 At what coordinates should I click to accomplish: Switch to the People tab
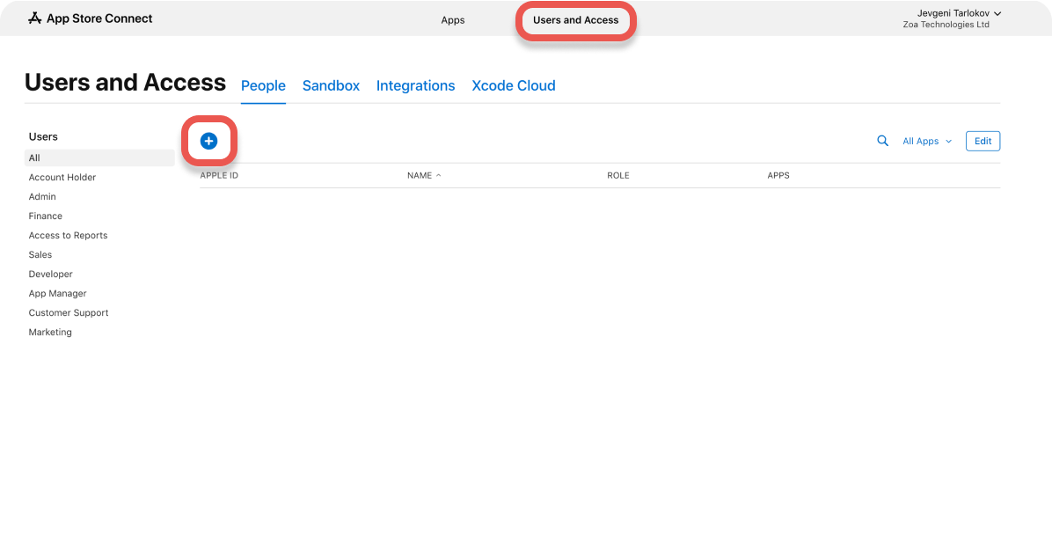pyautogui.click(x=263, y=86)
